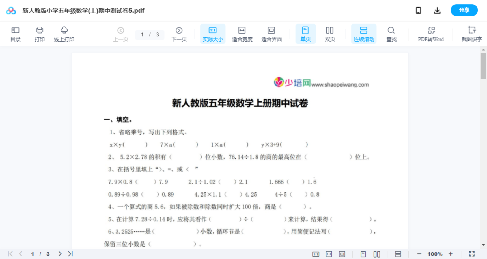487x259 pixels.
Task: Click the 分享 share button
Action: pos(464,10)
